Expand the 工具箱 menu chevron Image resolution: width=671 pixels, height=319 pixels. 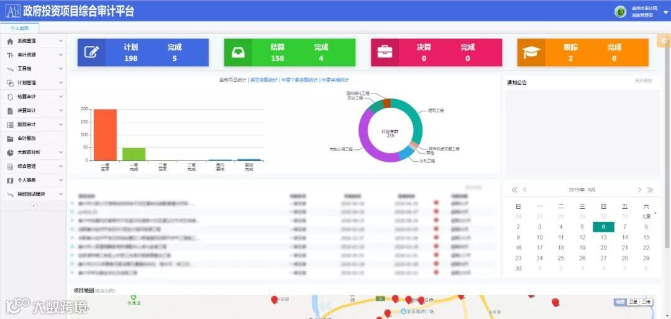click(x=61, y=69)
